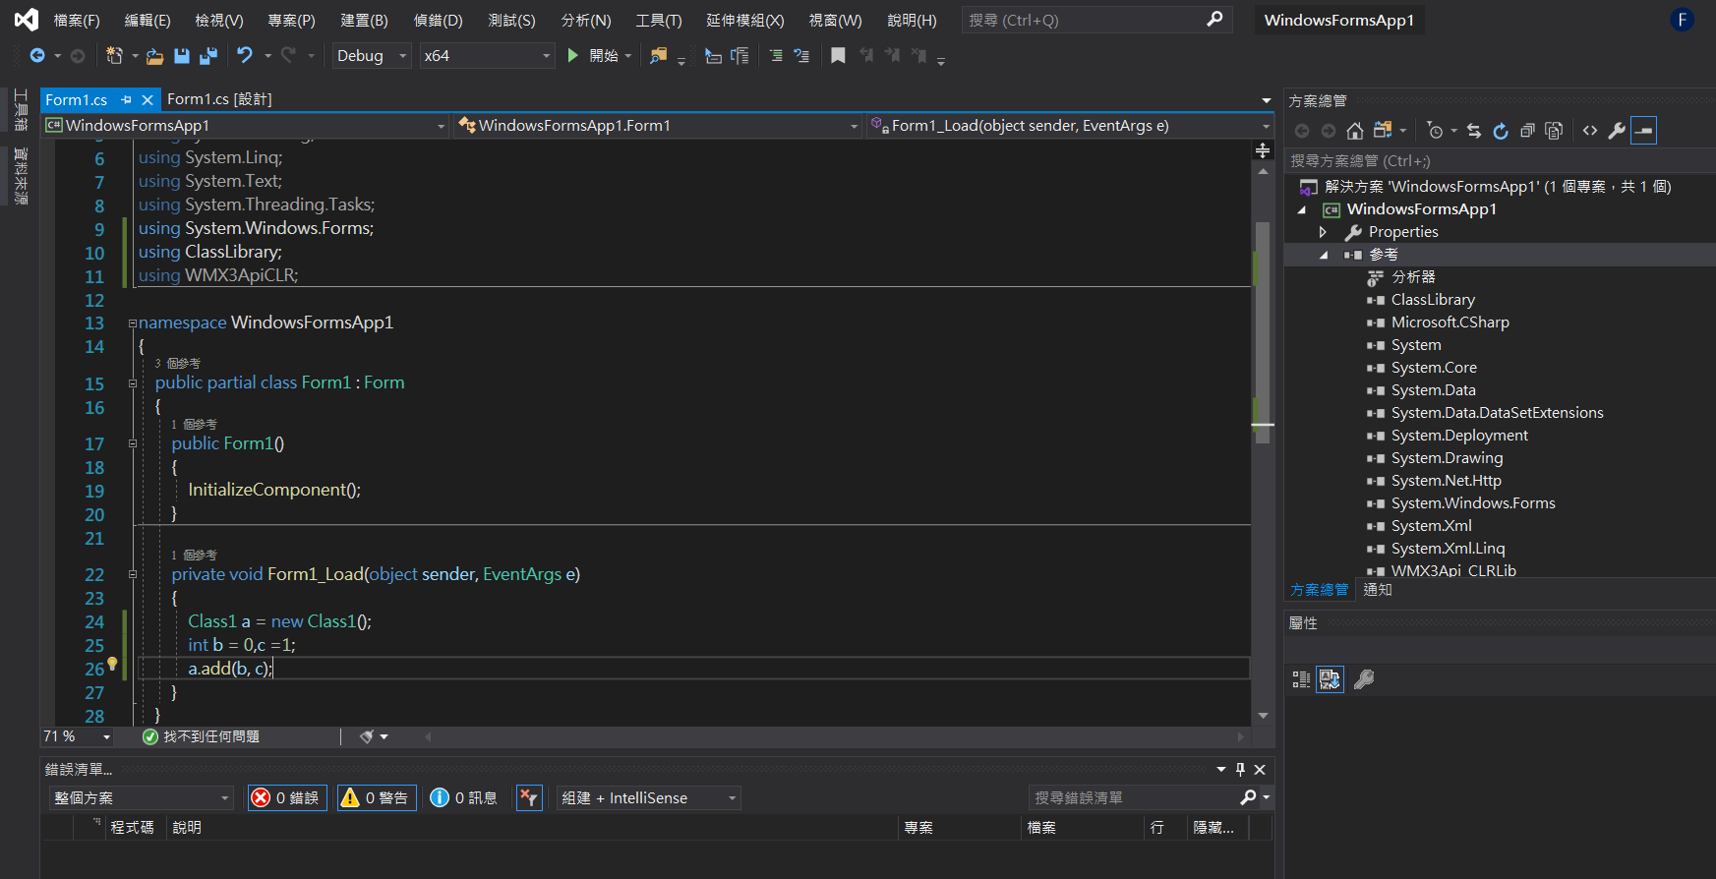
Task: Expand the Properties node in Solution Explorer
Action: [x=1323, y=232]
